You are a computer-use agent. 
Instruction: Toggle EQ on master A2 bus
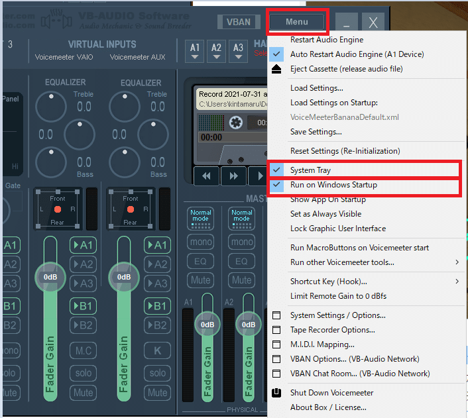tap(241, 262)
